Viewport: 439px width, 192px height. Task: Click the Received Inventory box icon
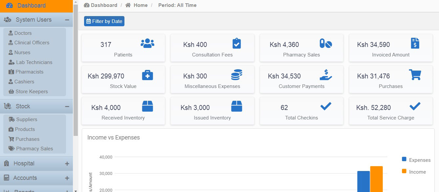coord(147,106)
